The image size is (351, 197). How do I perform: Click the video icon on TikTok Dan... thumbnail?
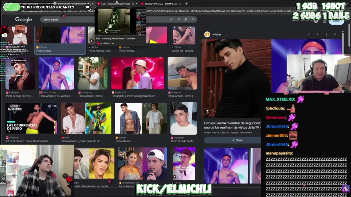(92, 41)
